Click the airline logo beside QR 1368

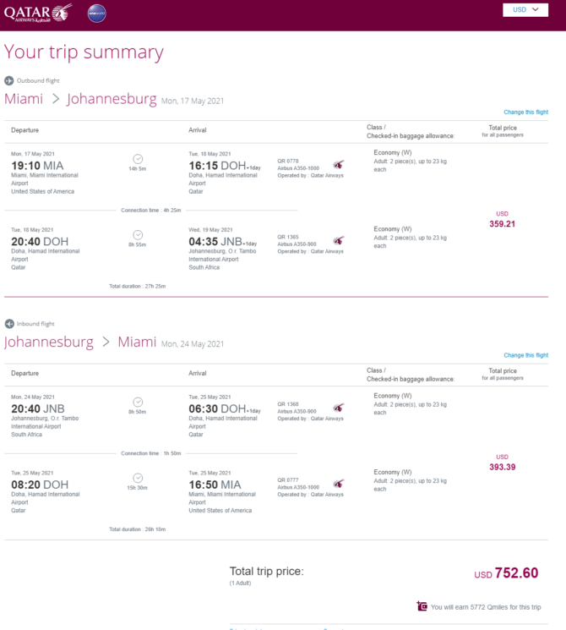pyautogui.click(x=339, y=408)
